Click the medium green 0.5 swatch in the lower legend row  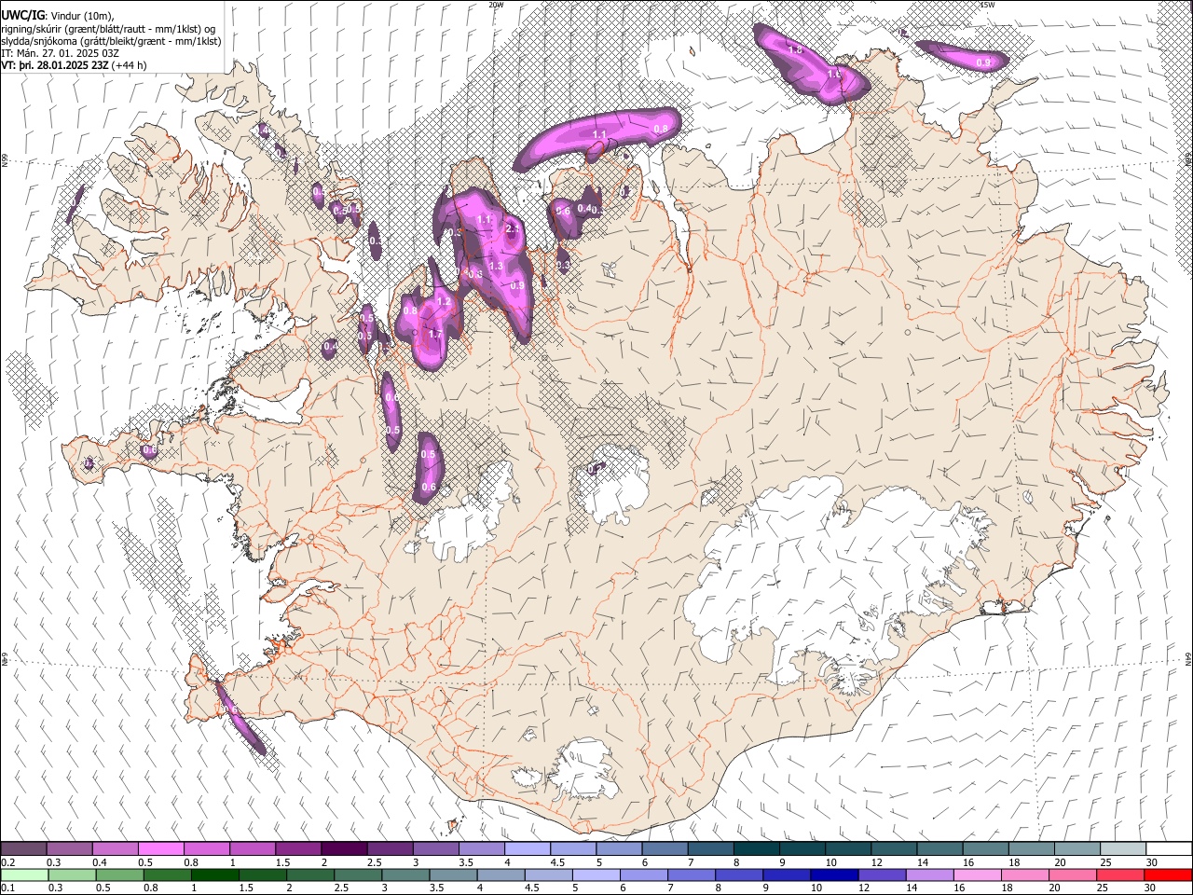(120, 874)
